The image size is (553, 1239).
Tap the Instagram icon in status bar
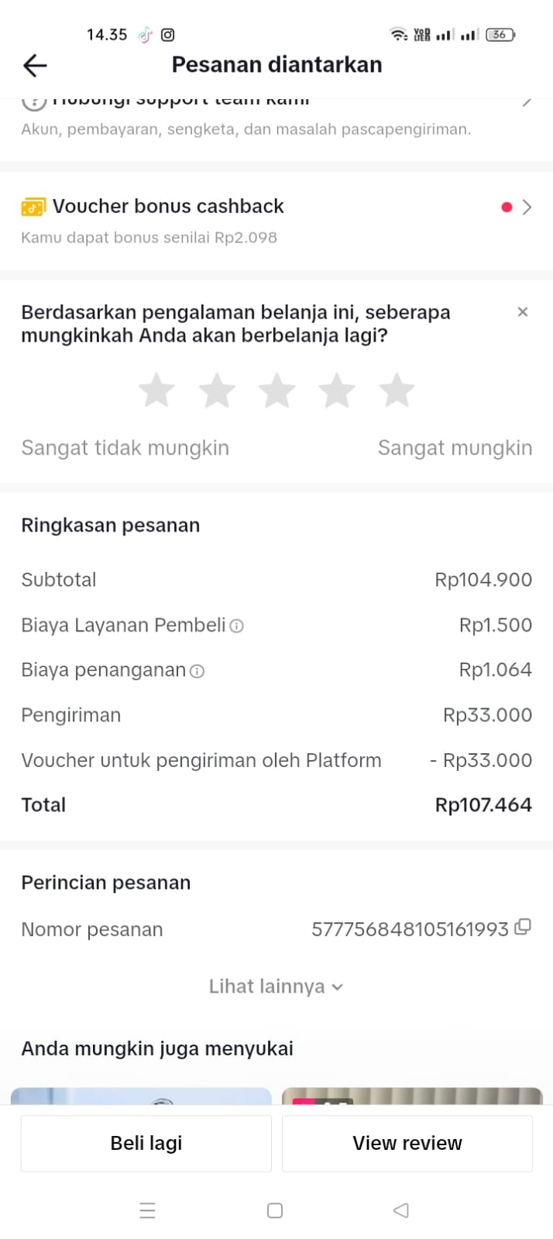click(x=167, y=35)
